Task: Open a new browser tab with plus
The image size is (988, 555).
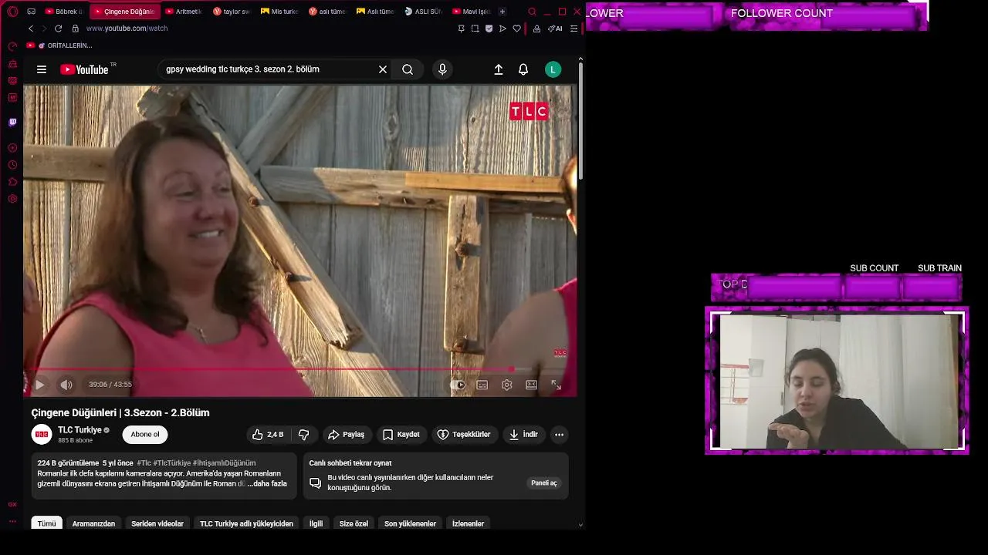Action: pyautogui.click(x=502, y=12)
